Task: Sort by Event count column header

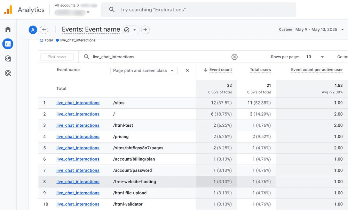Action: click(x=220, y=70)
